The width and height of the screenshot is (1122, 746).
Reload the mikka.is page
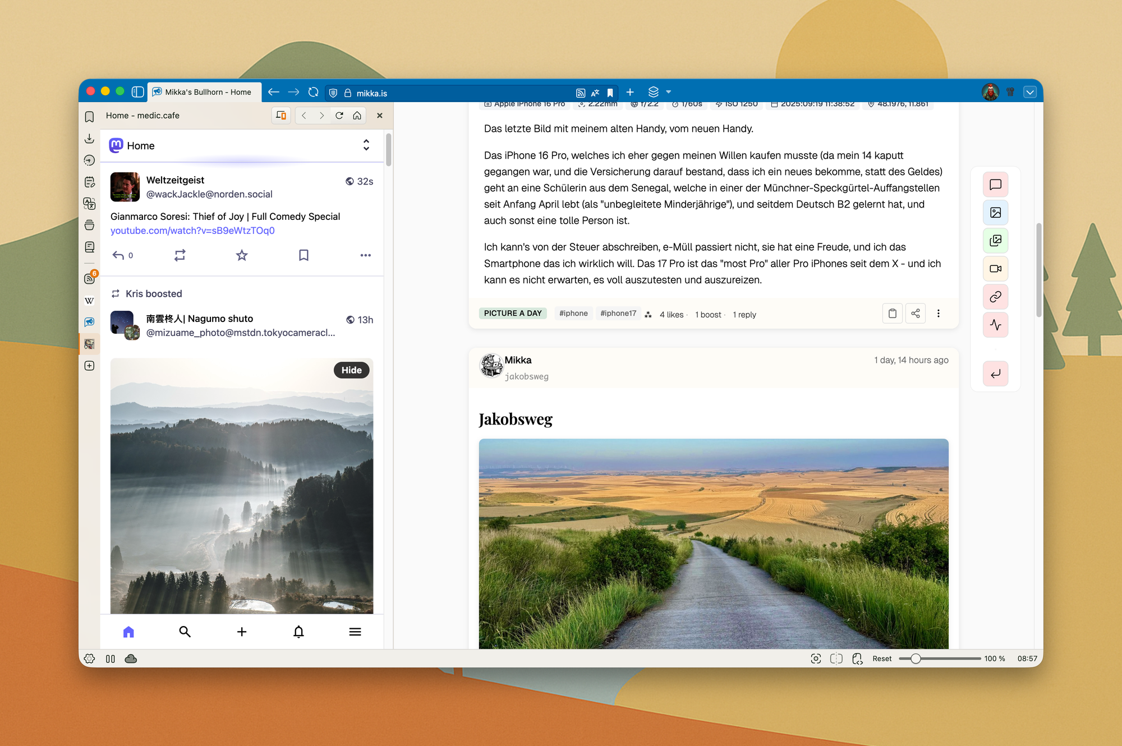point(314,92)
